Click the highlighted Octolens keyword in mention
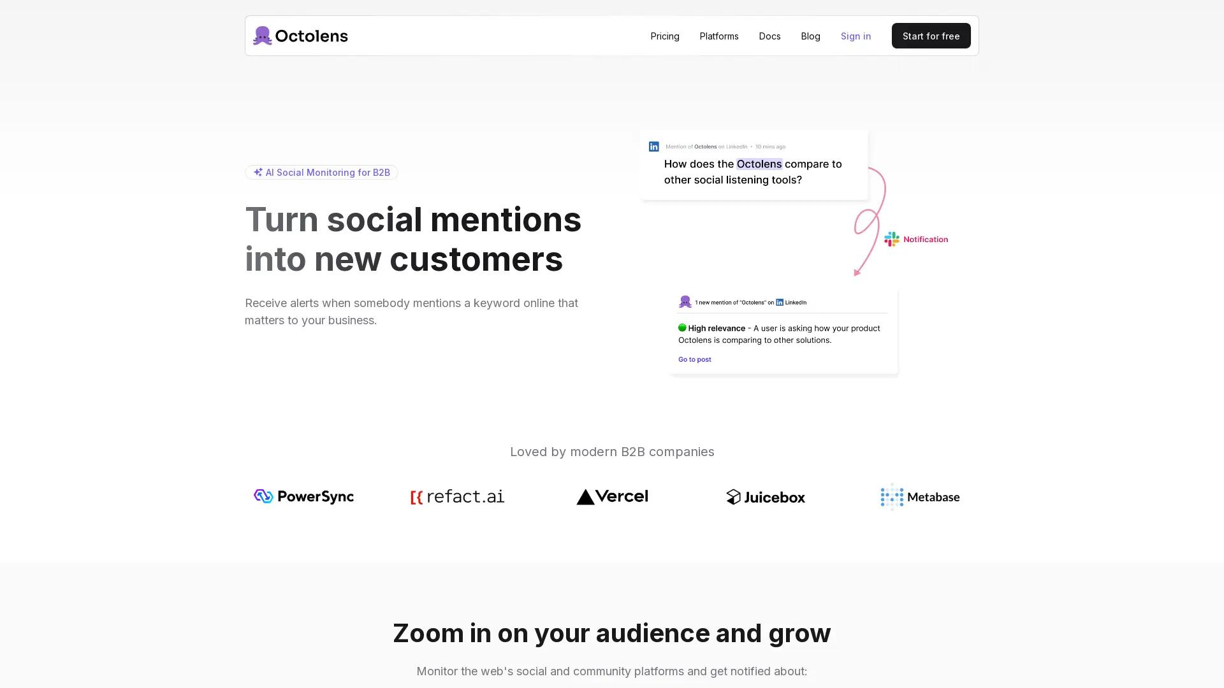This screenshot has height=688, width=1224. (759, 164)
